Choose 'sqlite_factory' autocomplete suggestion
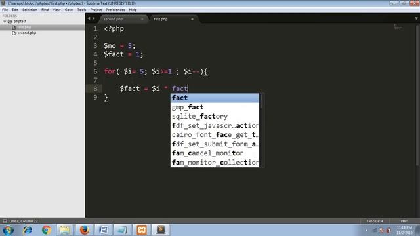 215,117
